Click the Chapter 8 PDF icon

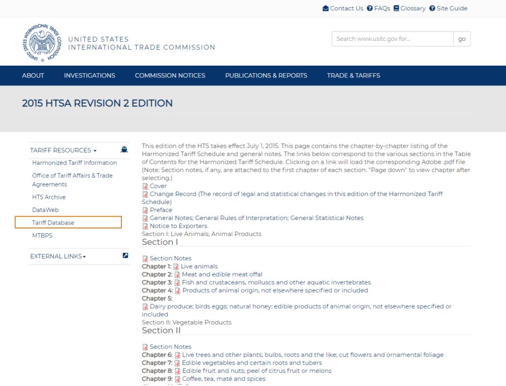pos(178,371)
